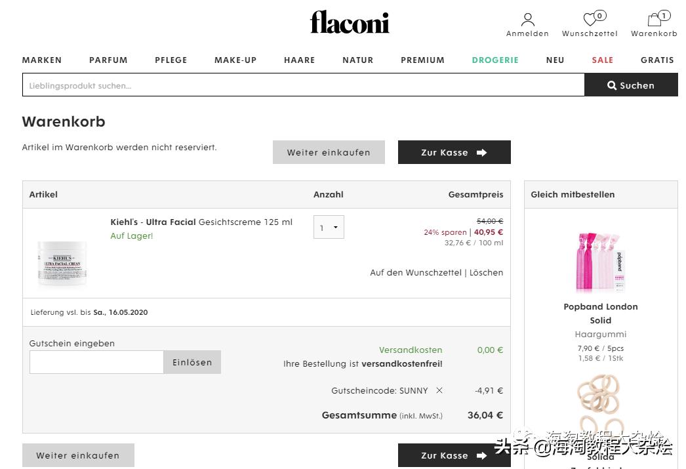
Task: Click Auf den Wunschzettel link
Action: pos(416,273)
